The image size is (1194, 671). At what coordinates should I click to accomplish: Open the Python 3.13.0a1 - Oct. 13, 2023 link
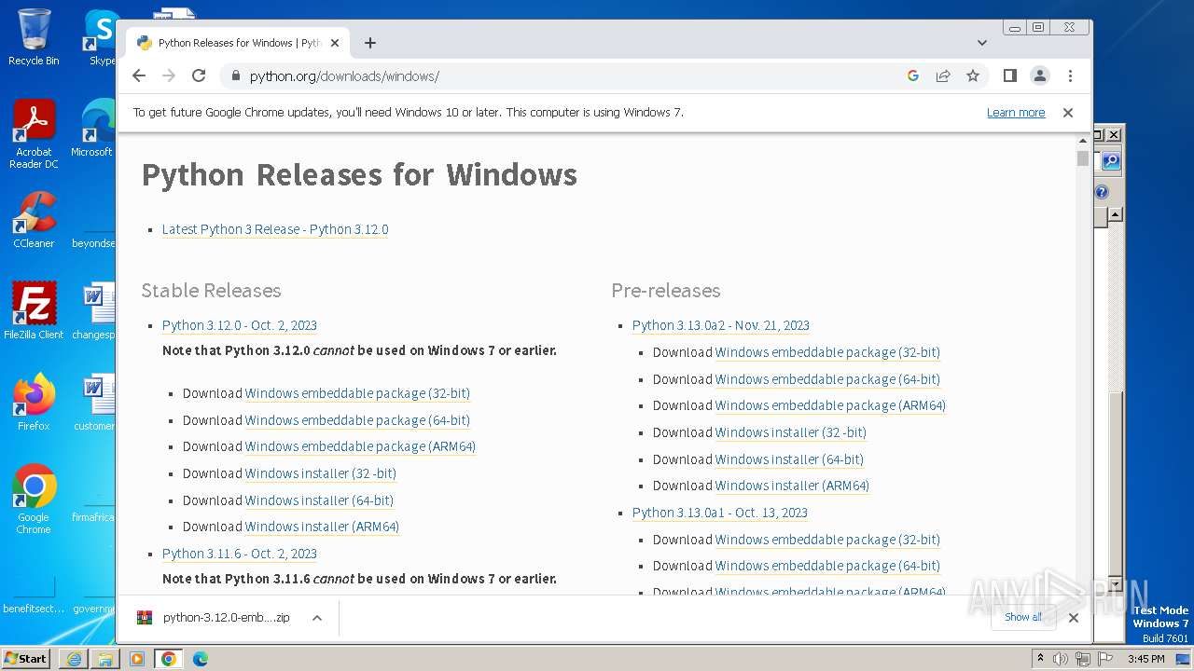pos(720,513)
